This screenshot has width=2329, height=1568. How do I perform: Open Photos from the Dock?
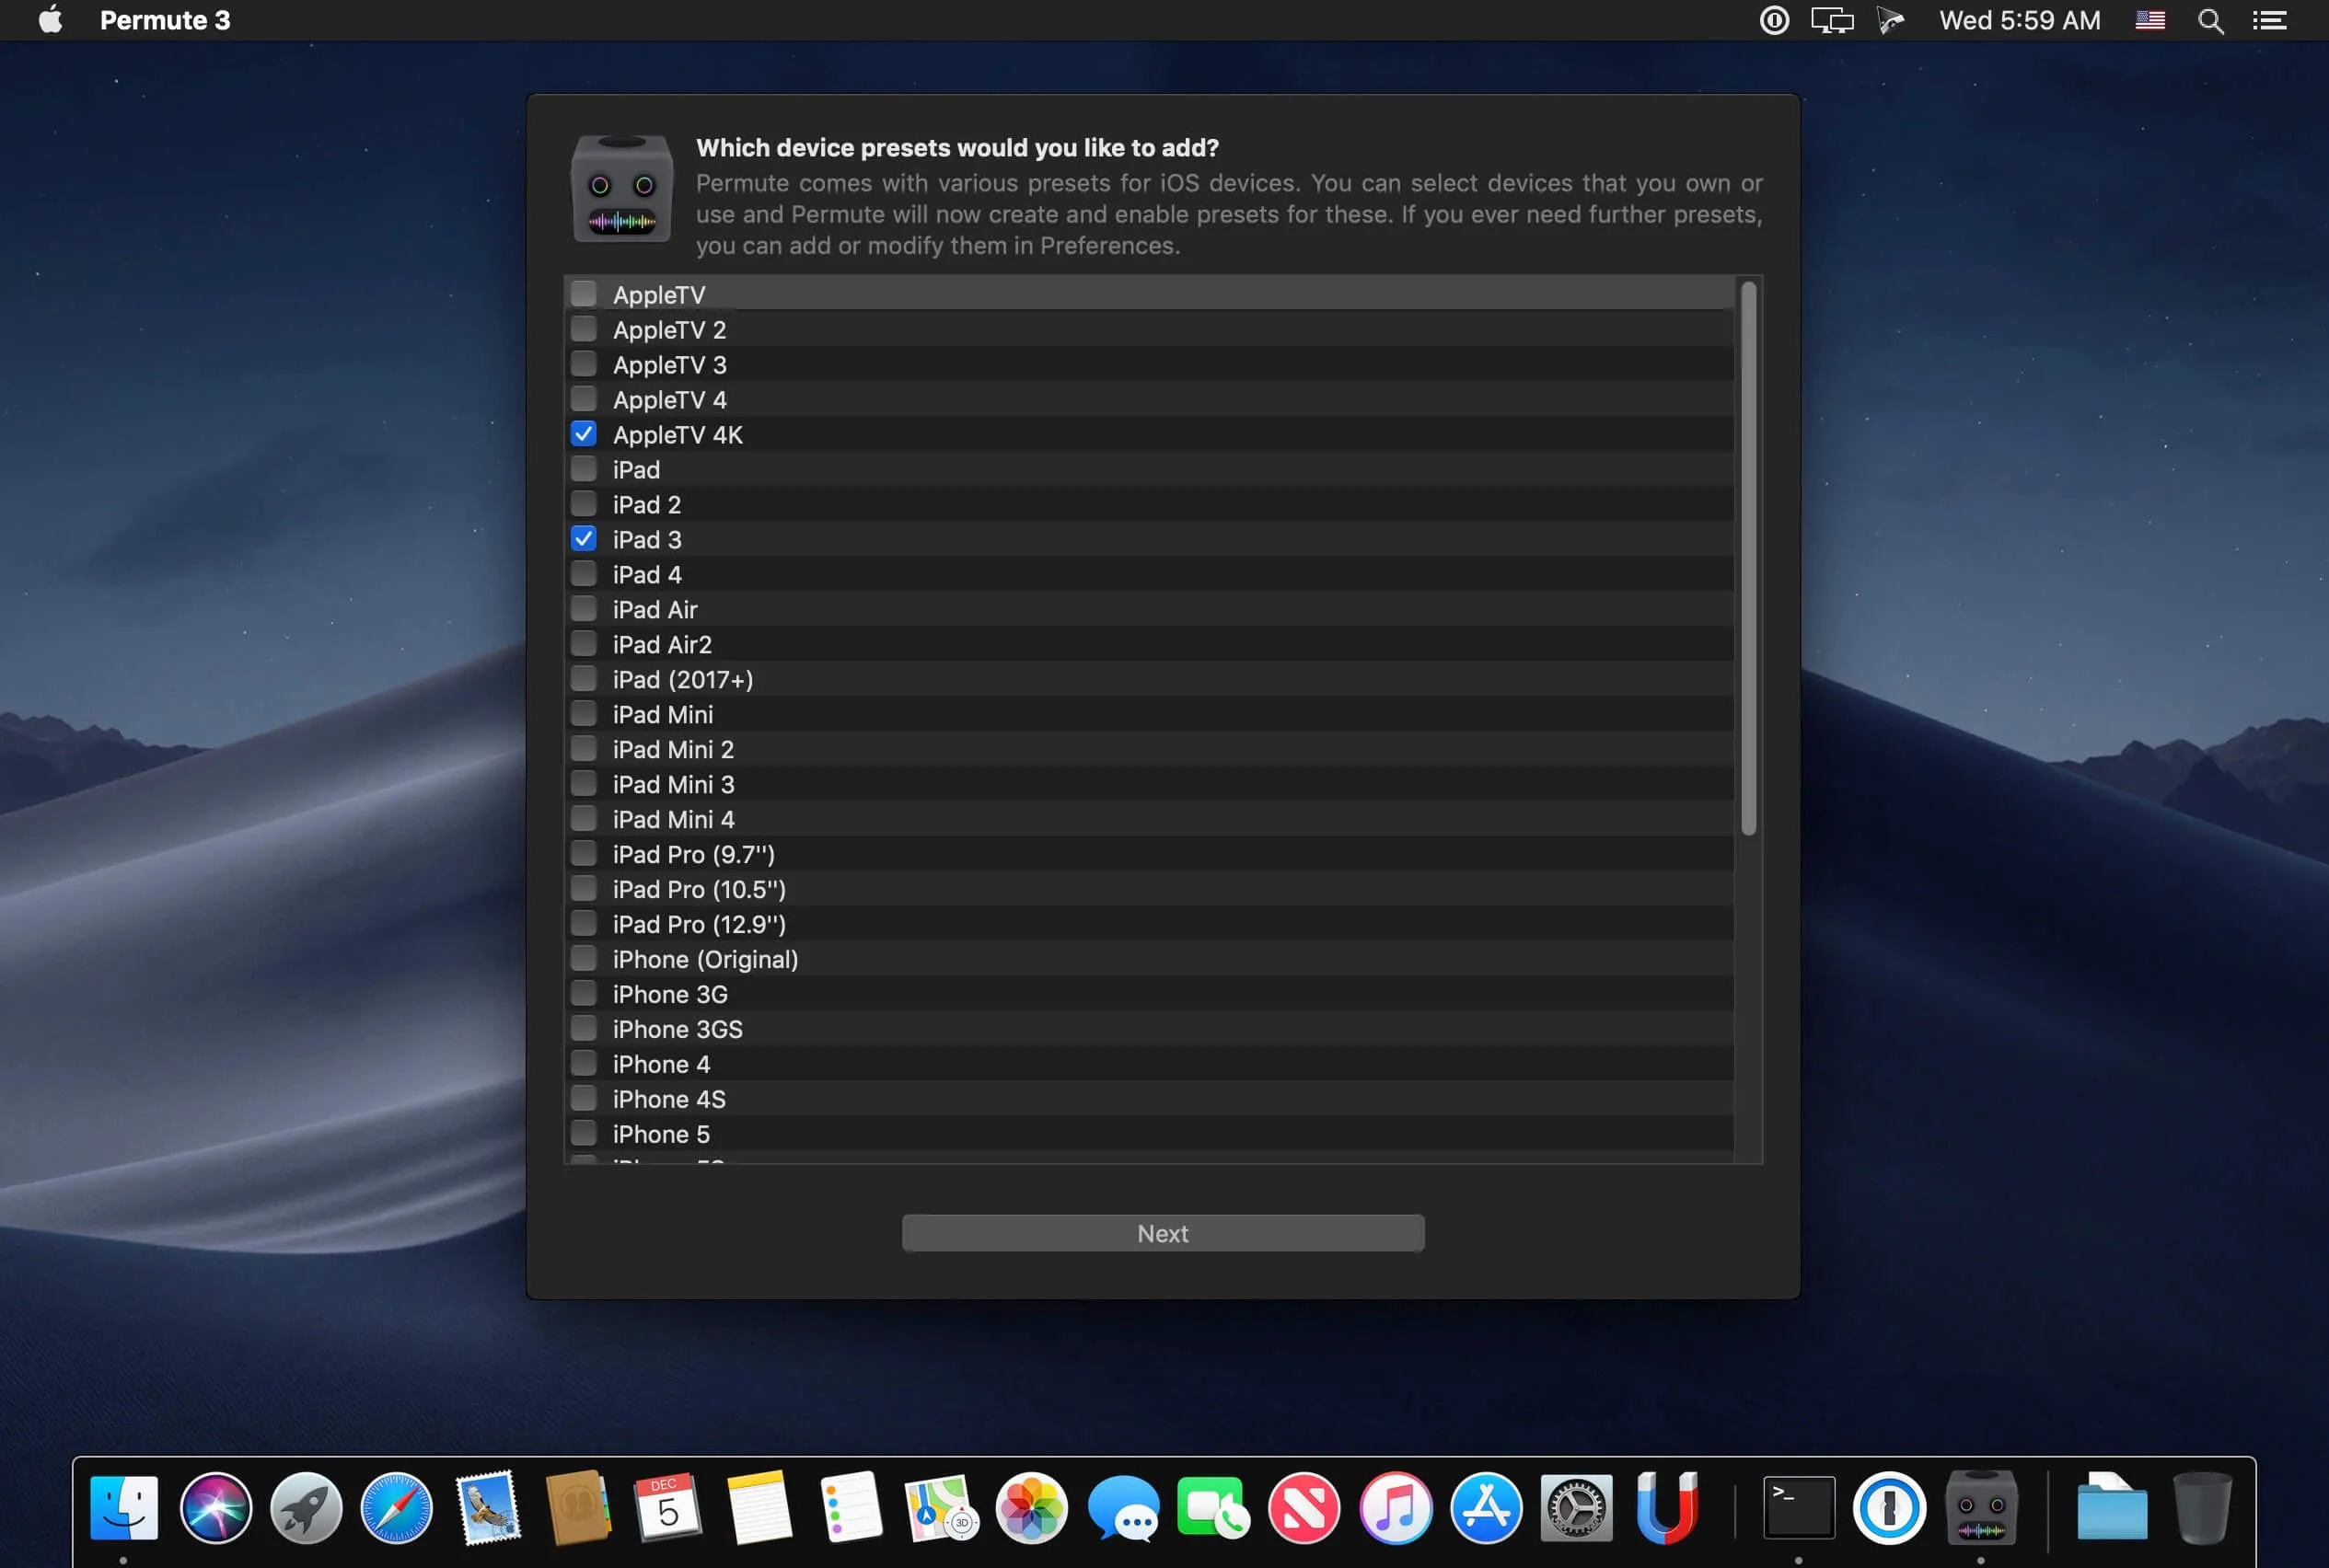pos(1031,1505)
